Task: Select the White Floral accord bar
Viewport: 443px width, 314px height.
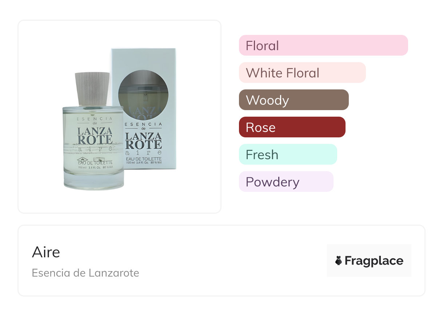Action: [302, 73]
